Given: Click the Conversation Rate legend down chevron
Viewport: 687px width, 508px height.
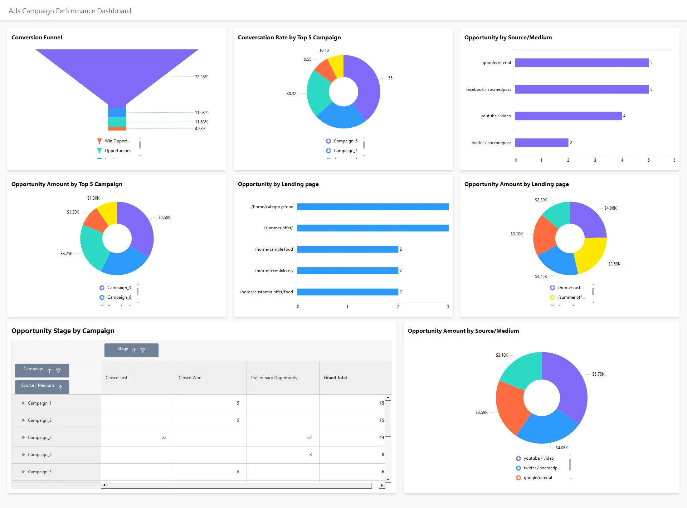Looking at the screenshot, I should 364,155.
